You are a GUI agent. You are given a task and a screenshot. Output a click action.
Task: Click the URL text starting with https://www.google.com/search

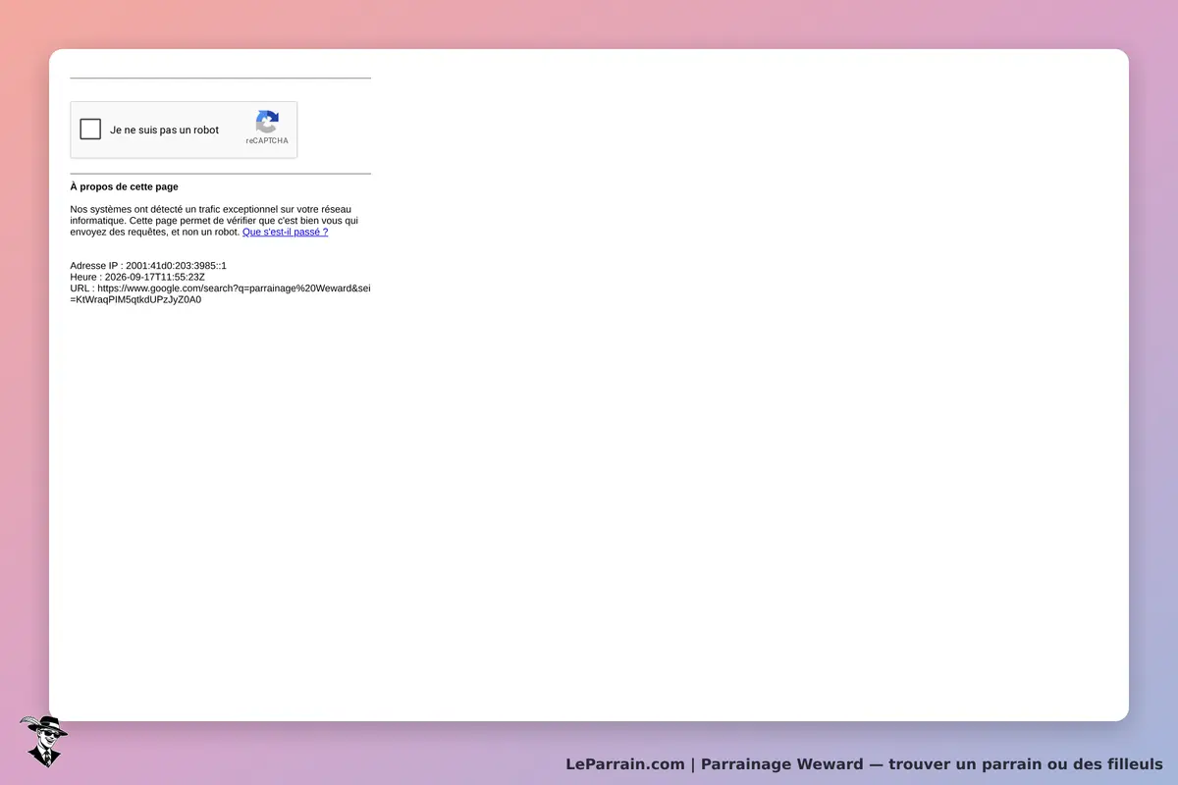(220, 294)
